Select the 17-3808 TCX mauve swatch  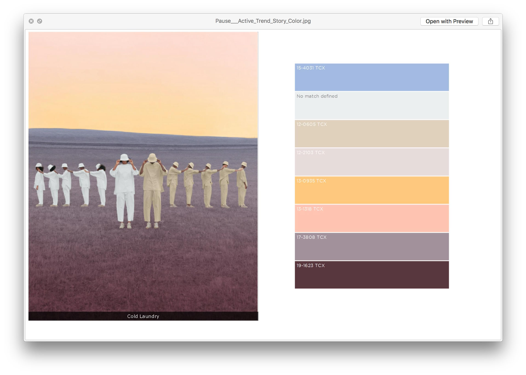[372, 247]
